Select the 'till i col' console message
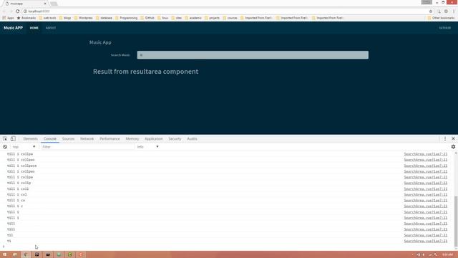 (x=17, y=194)
